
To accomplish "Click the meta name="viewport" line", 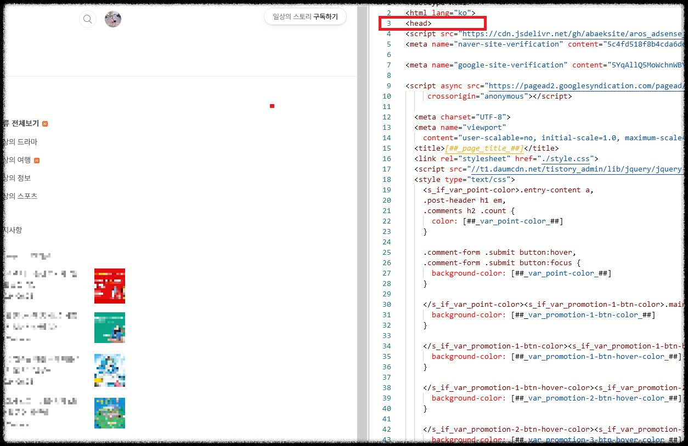I will (x=460, y=128).
